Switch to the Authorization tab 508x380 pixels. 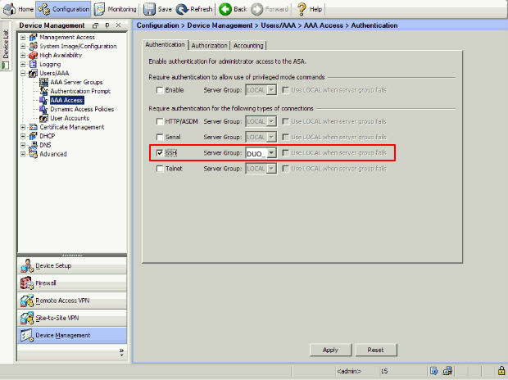pos(209,45)
